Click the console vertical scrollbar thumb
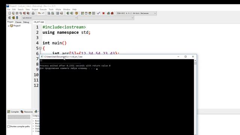 point(195,63)
